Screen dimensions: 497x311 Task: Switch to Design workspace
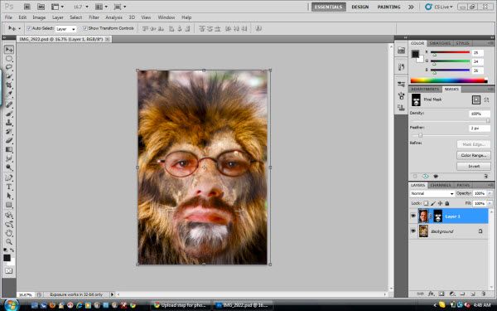click(x=360, y=7)
